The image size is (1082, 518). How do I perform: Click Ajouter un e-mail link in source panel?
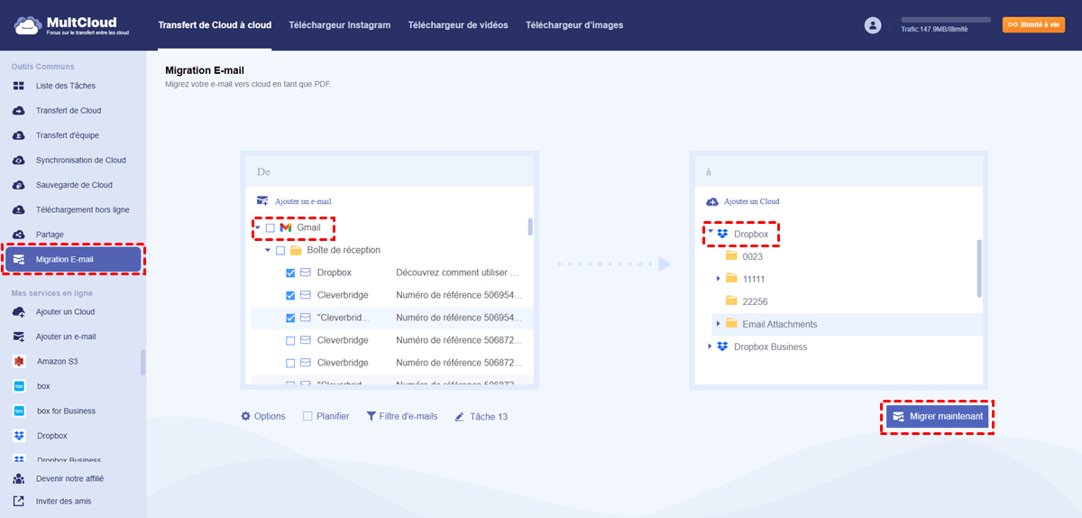(x=304, y=201)
